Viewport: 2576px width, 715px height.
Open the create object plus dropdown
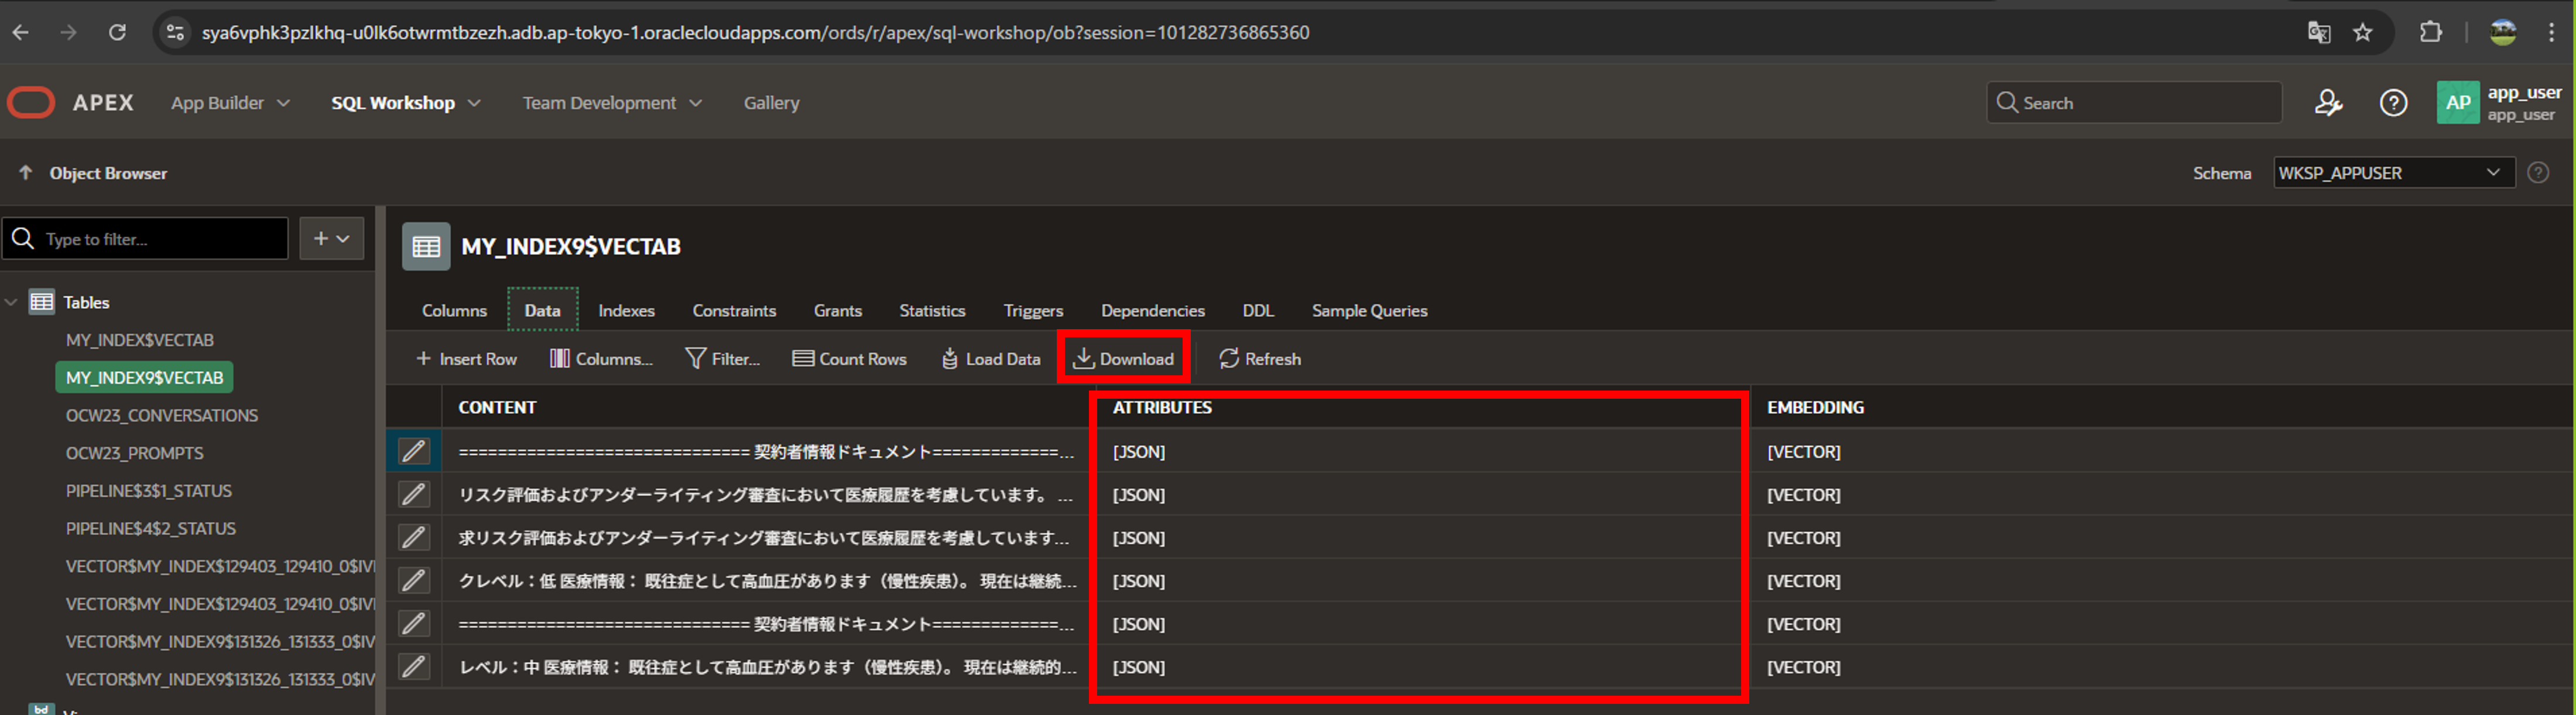(x=331, y=239)
